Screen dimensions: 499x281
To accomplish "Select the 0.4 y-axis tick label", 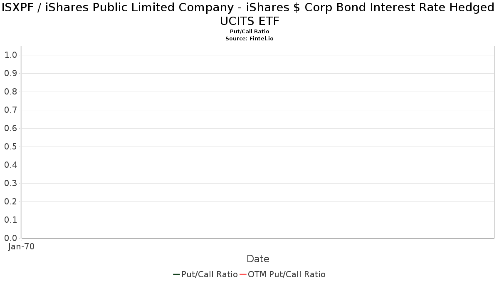I will [x=10, y=165].
